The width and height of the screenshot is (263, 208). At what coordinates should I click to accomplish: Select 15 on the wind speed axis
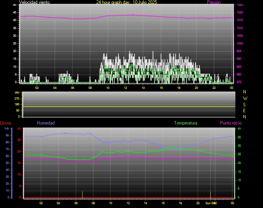pos(15,59)
